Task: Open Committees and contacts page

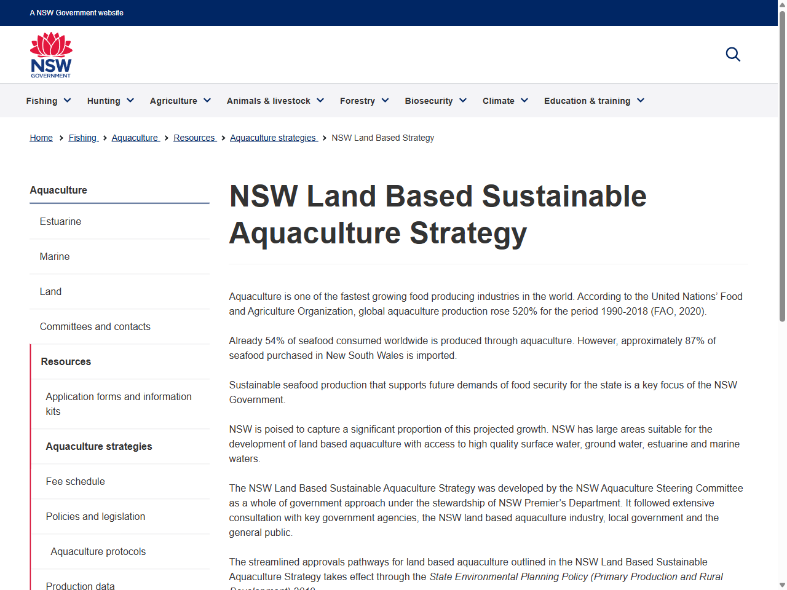Action: pos(95,326)
